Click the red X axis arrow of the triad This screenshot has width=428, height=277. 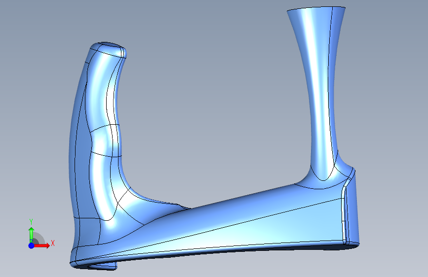(41, 245)
